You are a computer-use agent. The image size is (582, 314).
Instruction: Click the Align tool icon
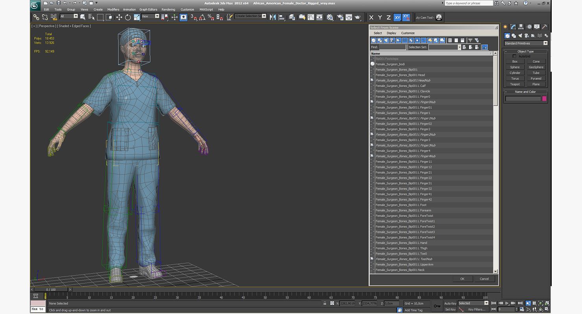click(282, 17)
